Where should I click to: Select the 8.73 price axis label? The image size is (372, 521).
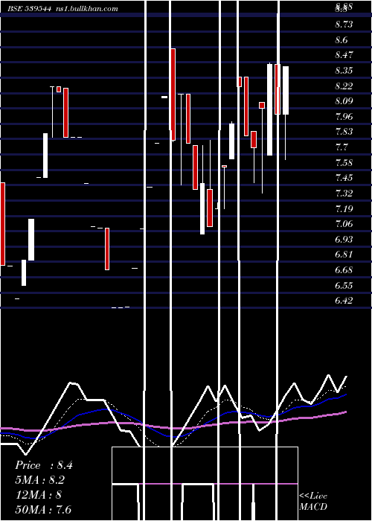[x=344, y=25]
